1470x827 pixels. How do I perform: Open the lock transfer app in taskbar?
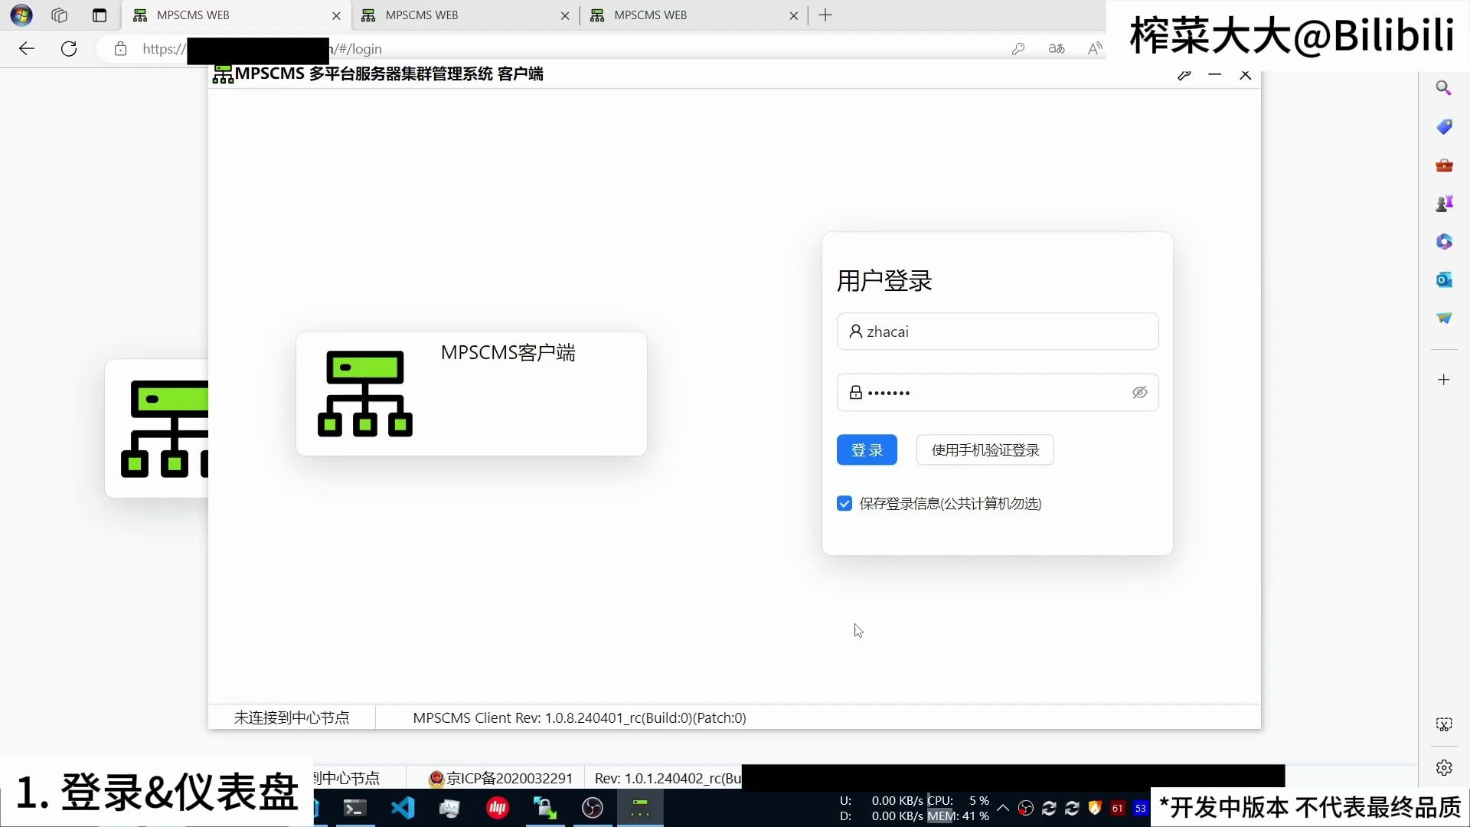tap(545, 808)
